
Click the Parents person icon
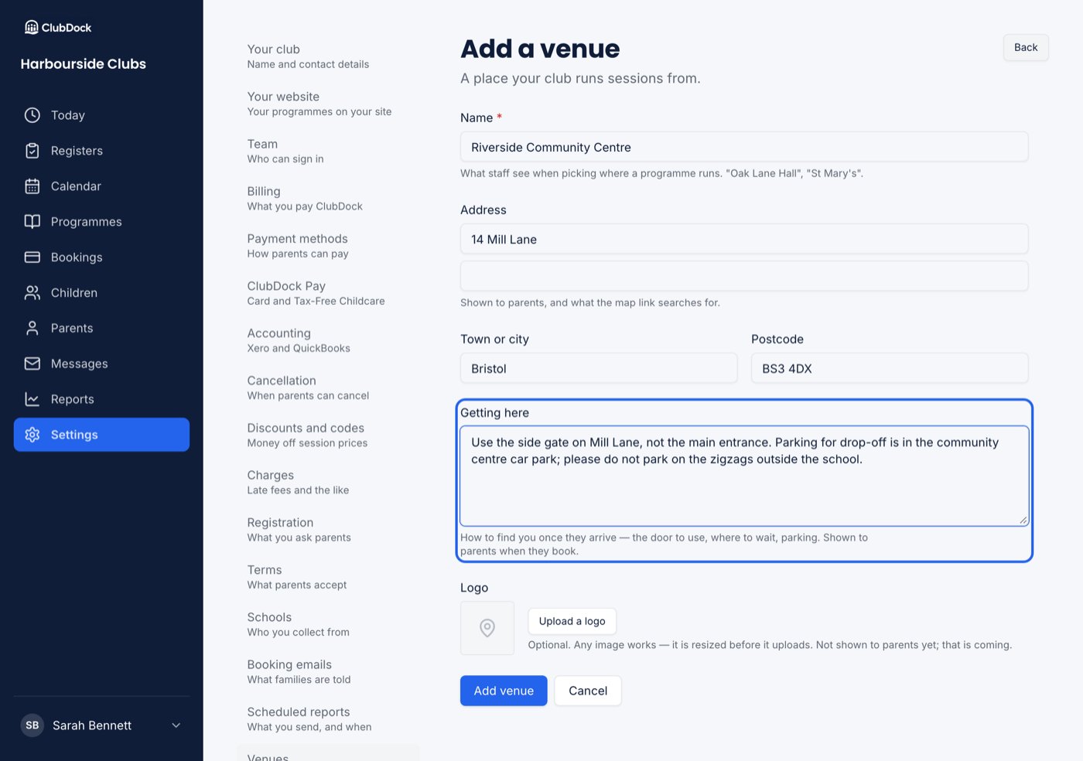32,328
